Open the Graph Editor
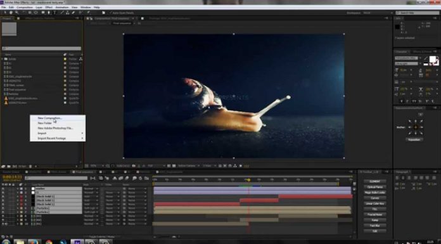Image resolution: width=441 pixels, height=244 pixels. tap(146, 178)
